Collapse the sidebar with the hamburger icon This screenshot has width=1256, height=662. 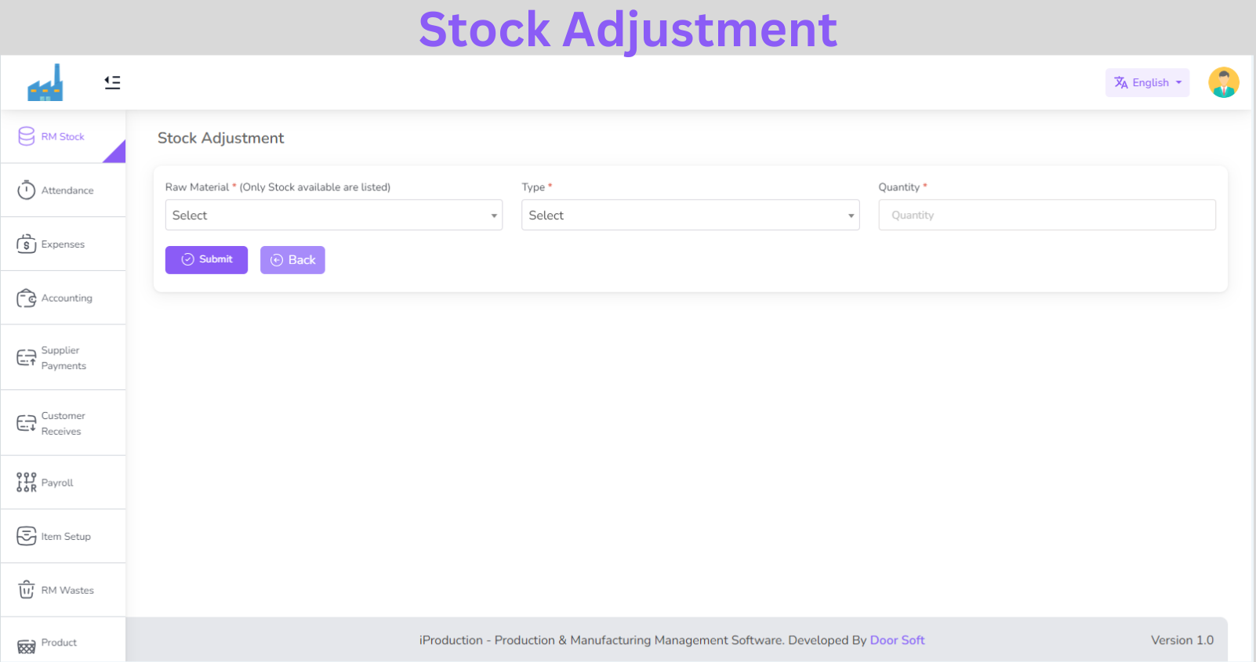coord(112,82)
